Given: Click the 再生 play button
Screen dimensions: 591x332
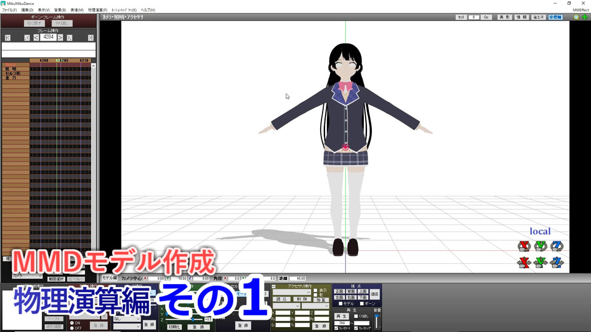Looking at the screenshot, I should point(342,316).
